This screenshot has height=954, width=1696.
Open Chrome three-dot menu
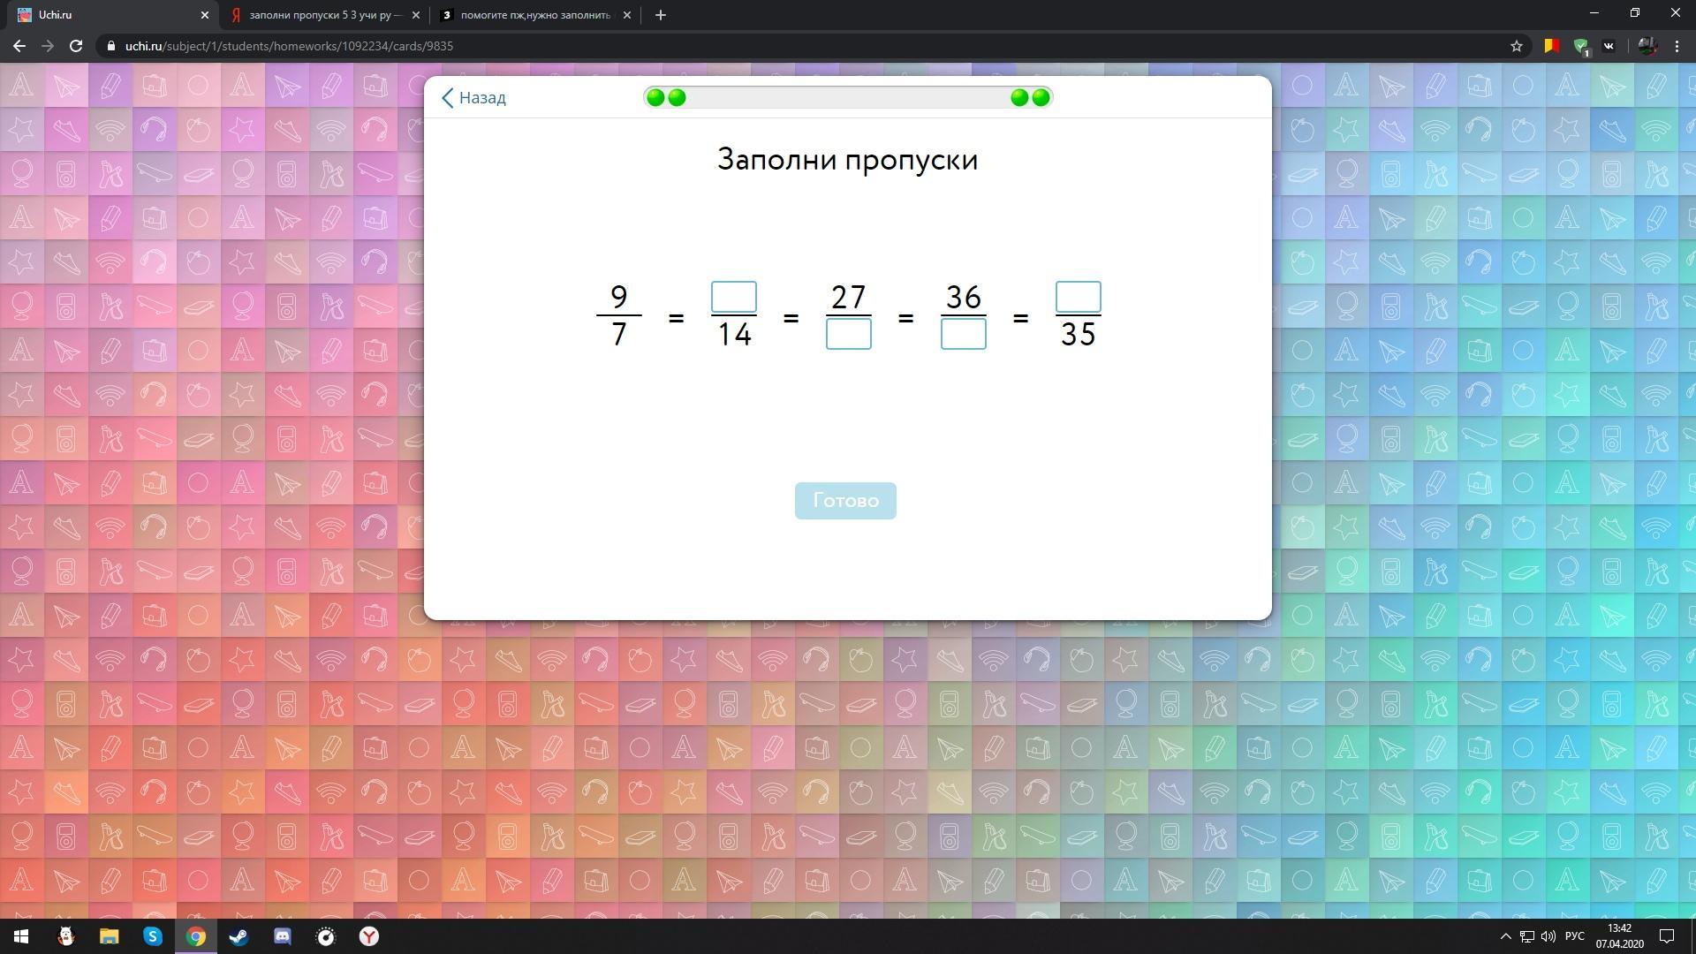click(x=1677, y=46)
